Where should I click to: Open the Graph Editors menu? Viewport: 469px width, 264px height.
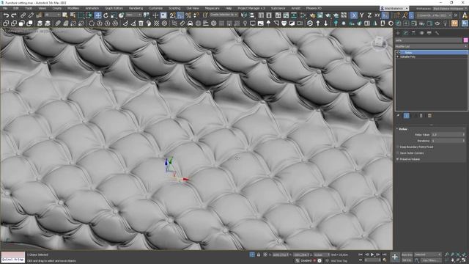click(114, 8)
